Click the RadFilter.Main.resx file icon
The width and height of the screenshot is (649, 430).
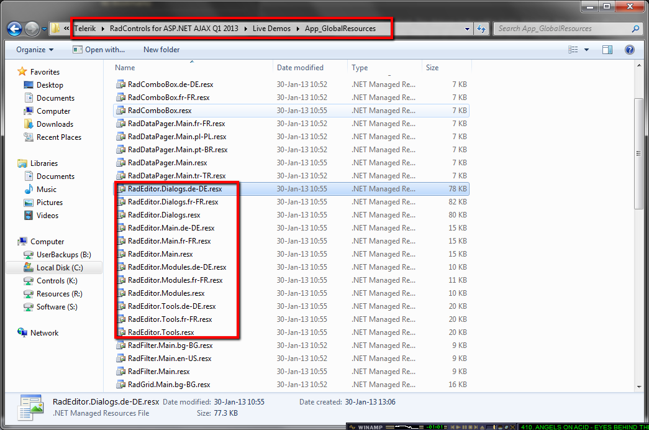[121, 372]
